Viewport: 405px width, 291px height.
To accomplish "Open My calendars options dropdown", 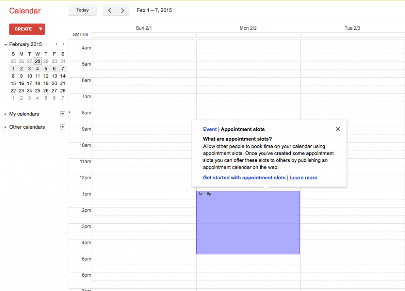I will (62, 114).
